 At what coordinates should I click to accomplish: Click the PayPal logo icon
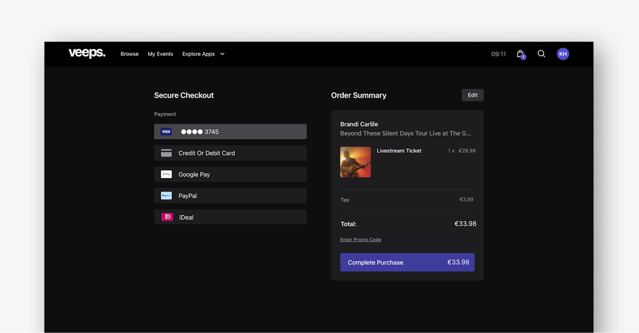166,196
